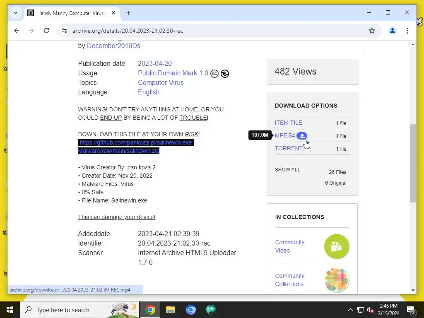Open Community Video collection link
The image size is (424, 318).
pos(289,246)
